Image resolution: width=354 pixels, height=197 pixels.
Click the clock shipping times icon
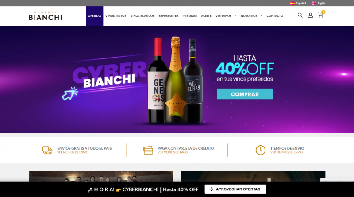click(x=260, y=150)
